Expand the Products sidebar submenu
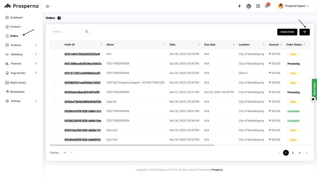 click(36, 45)
